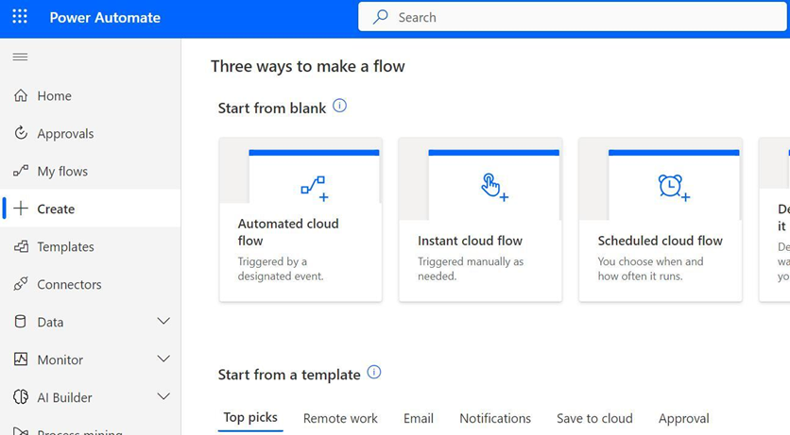The image size is (790, 435).
Task: Click 'You choose when and how often it runs.'
Action: [x=650, y=269]
